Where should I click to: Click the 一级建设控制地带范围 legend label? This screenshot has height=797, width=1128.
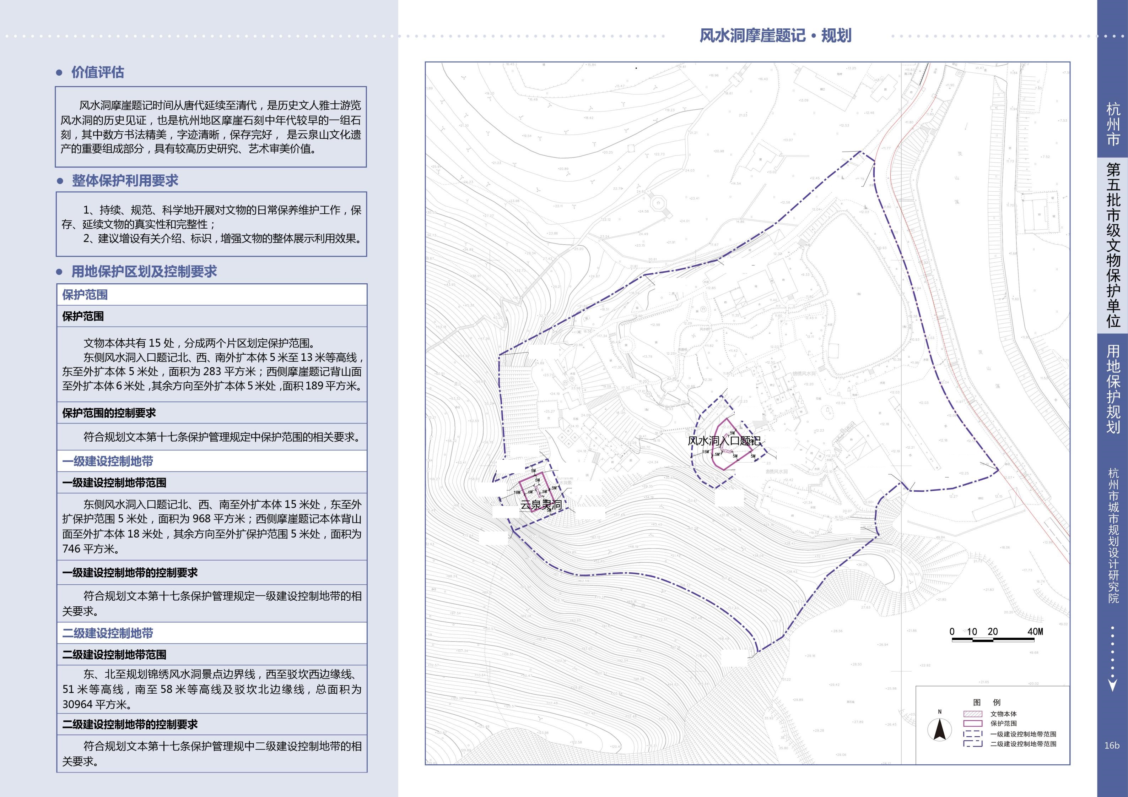pyautogui.click(x=1023, y=734)
